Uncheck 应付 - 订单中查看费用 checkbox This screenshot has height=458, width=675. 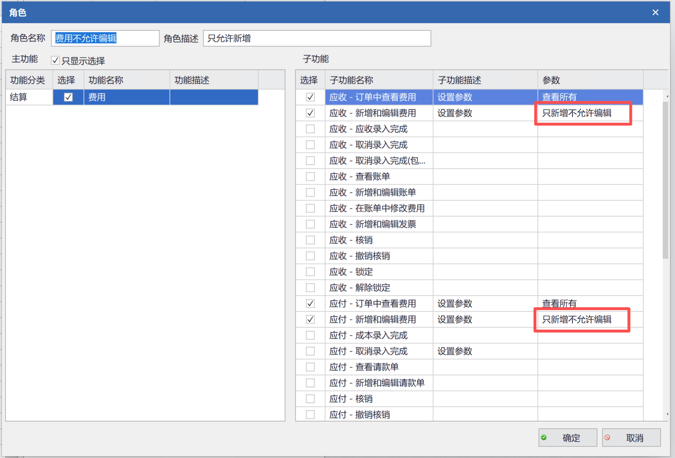click(x=310, y=303)
